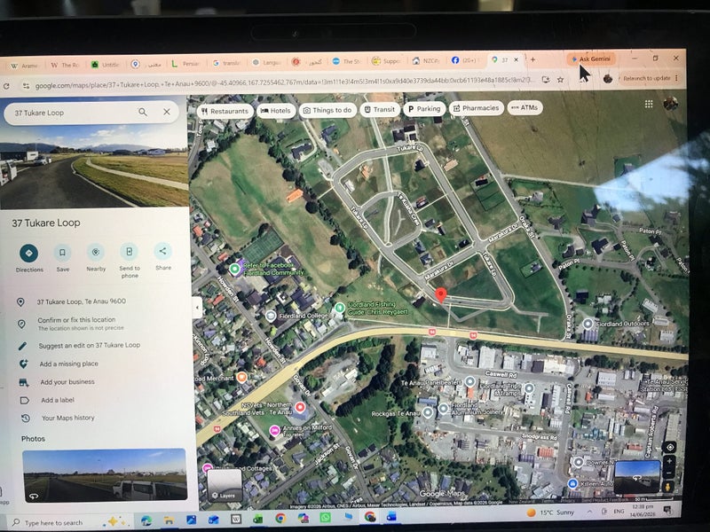Select the Transit chip
The width and height of the screenshot is (710, 532).
[x=380, y=109]
